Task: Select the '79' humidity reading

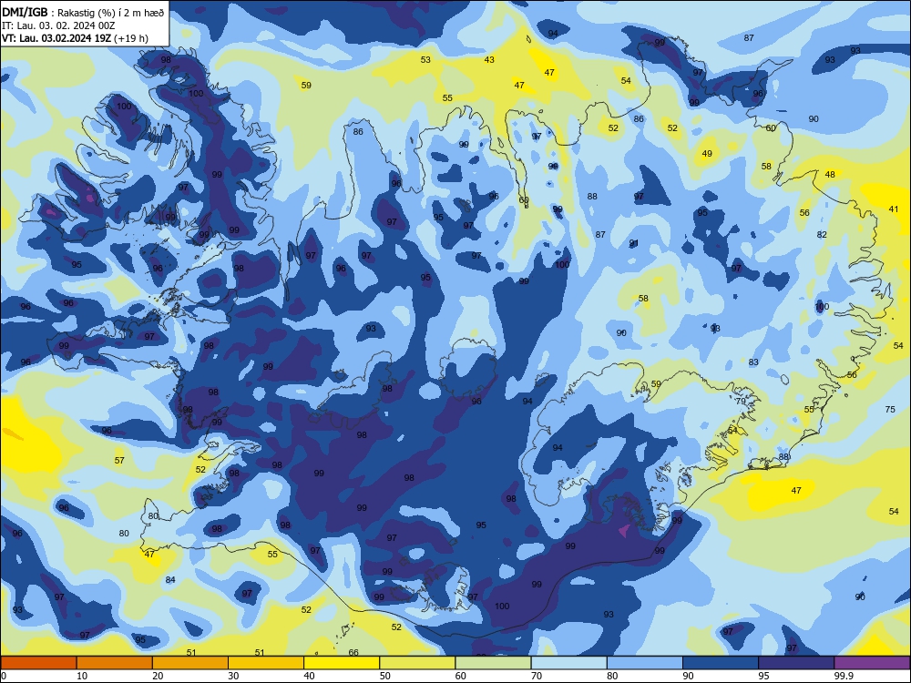Action: click(x=740, y=402)
